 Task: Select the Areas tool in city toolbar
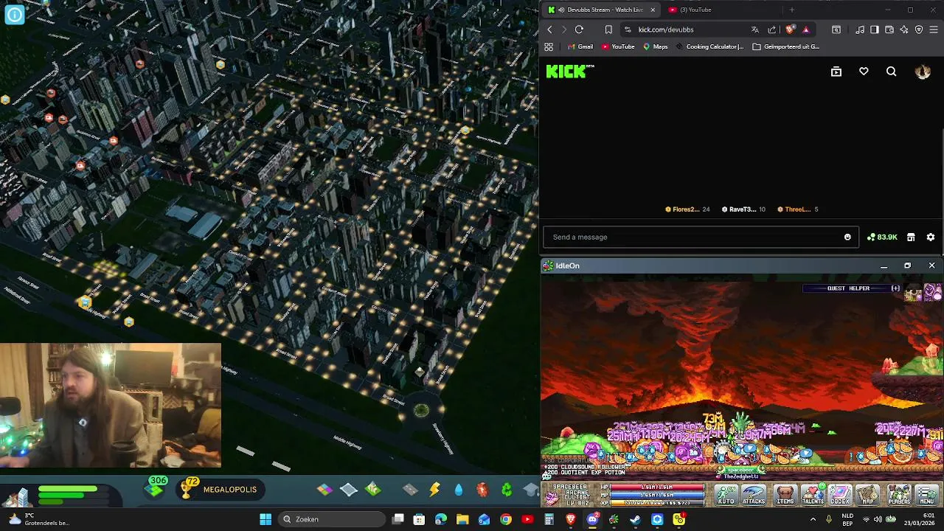(x=349, y=489)
